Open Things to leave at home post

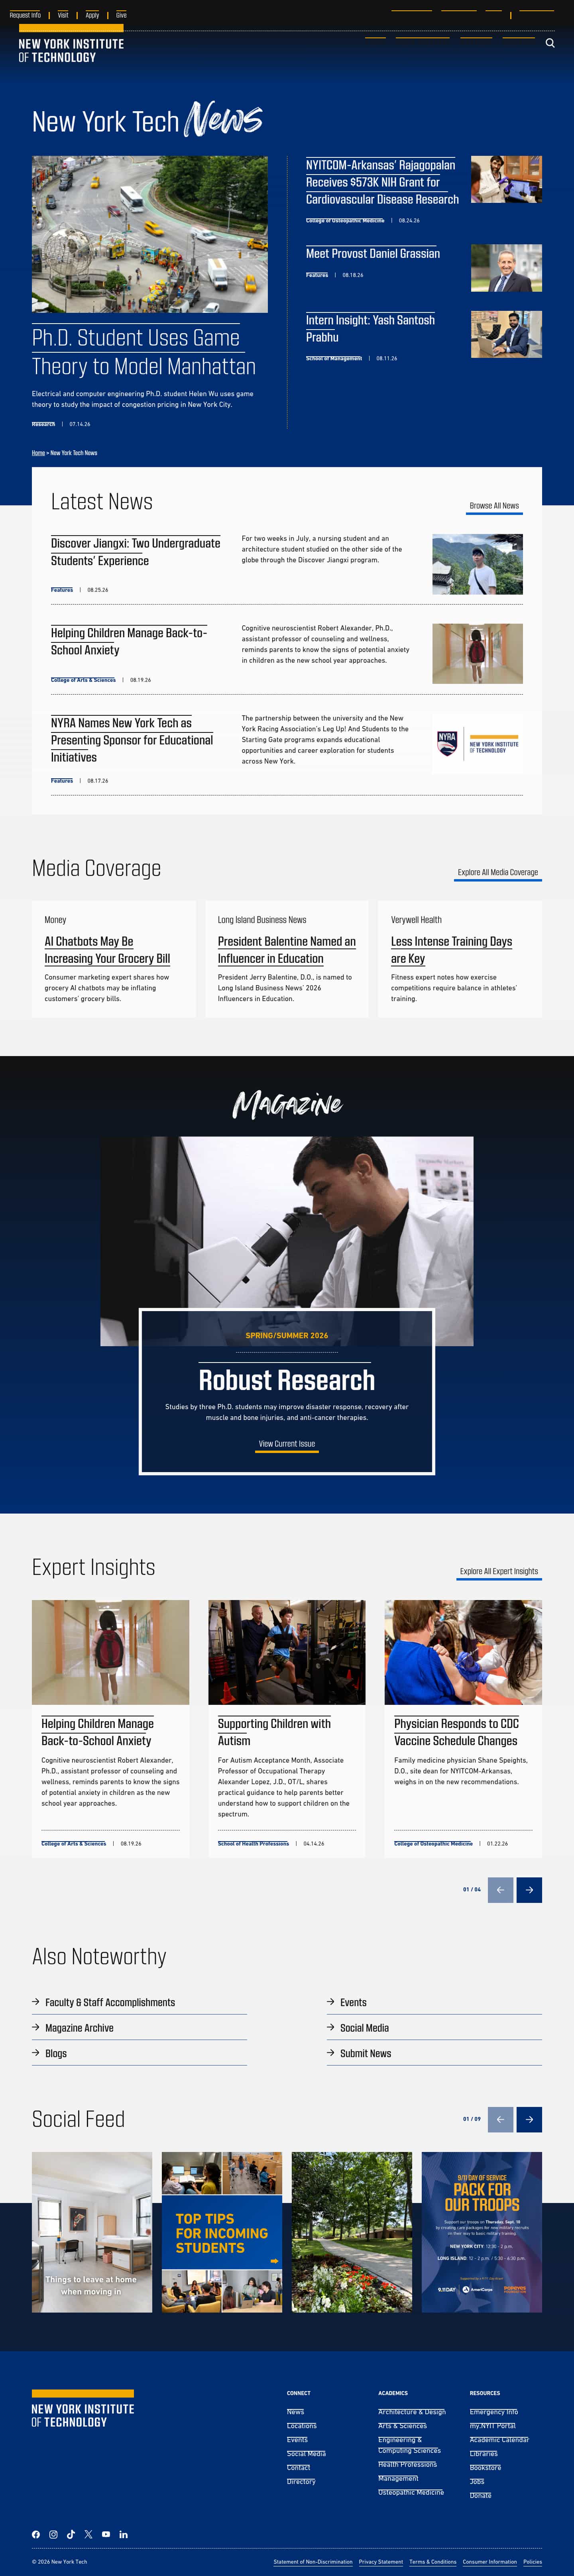point(92,2232)
